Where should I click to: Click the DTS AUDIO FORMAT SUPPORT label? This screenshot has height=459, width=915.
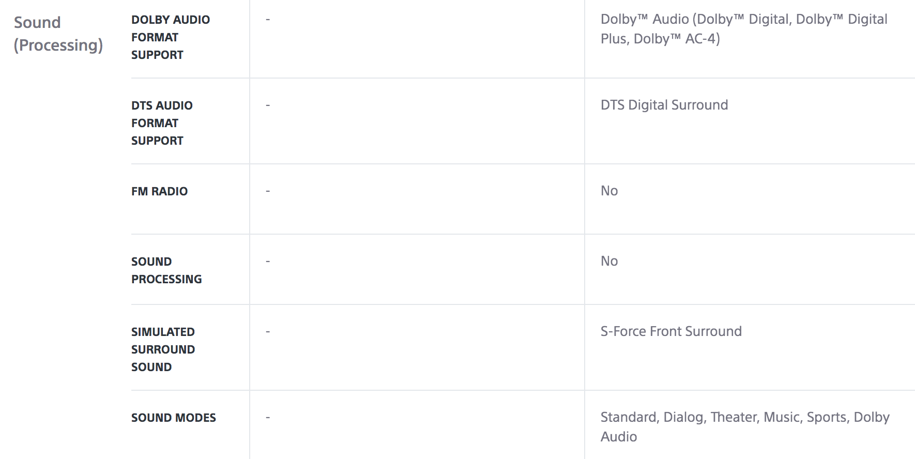[162, 123]
